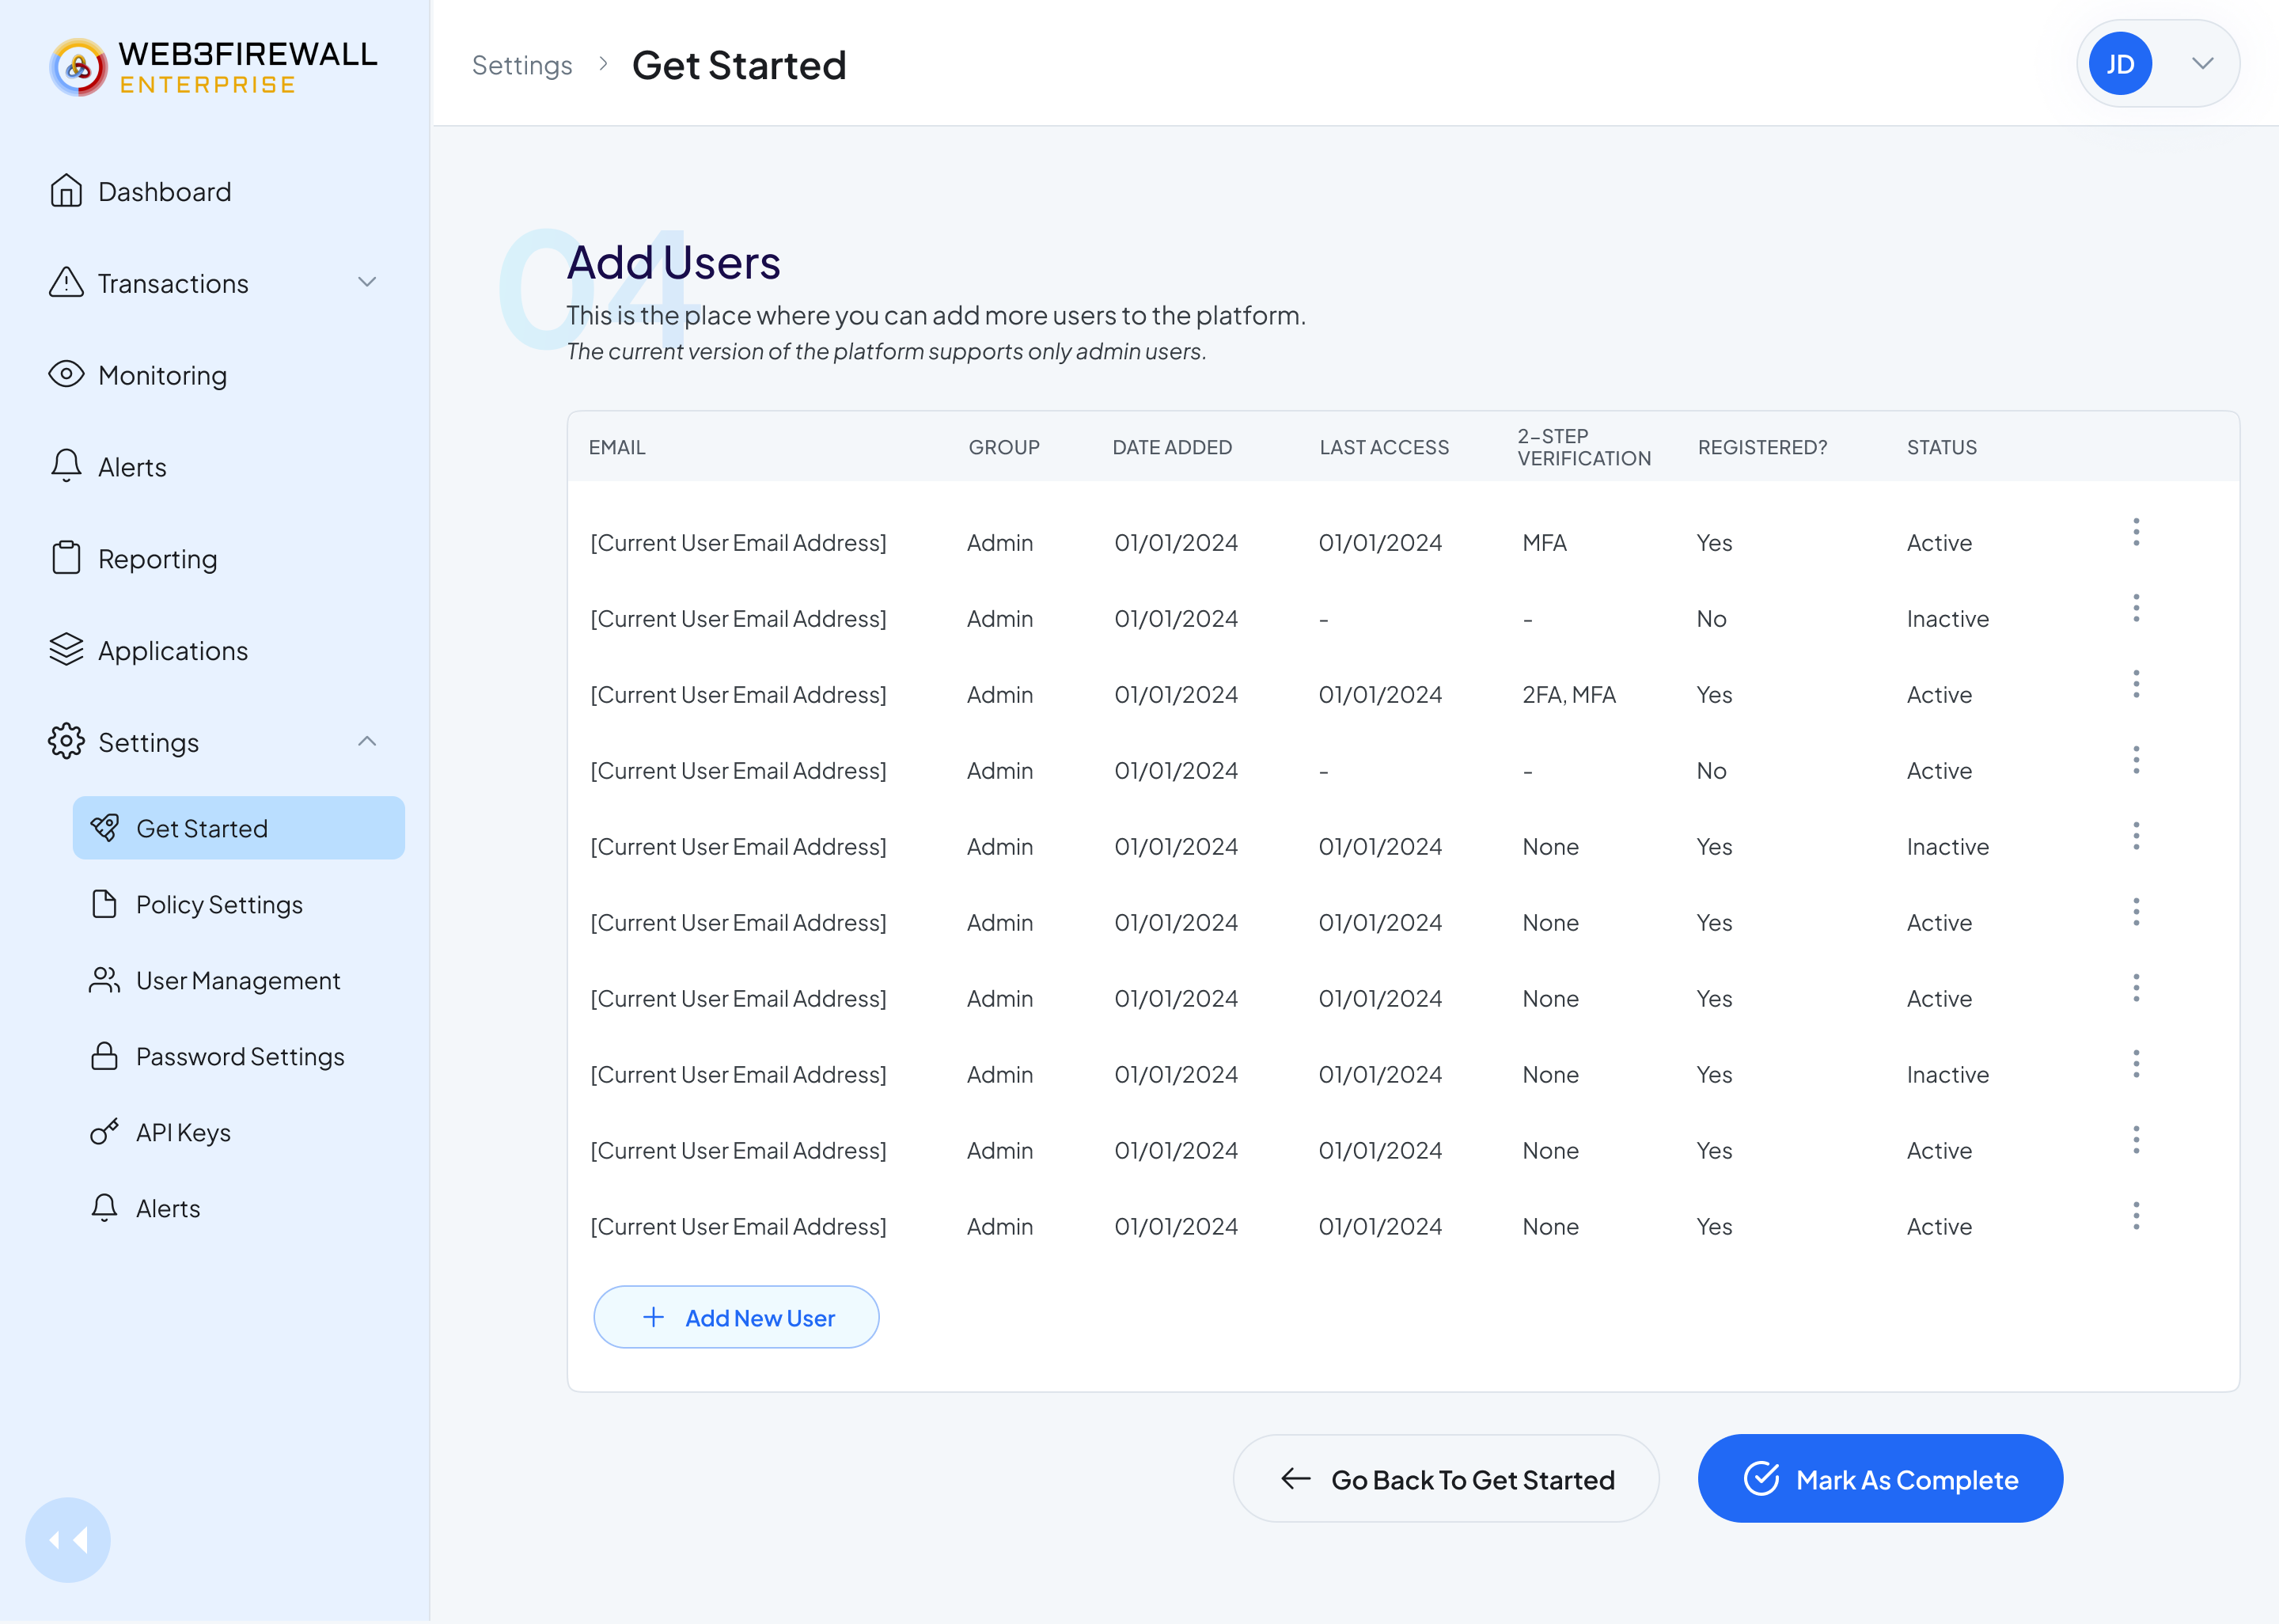2279x1624 pixels.
Task: Click the left arrow icon on Go Back
Action: tap(1296, 1478)
